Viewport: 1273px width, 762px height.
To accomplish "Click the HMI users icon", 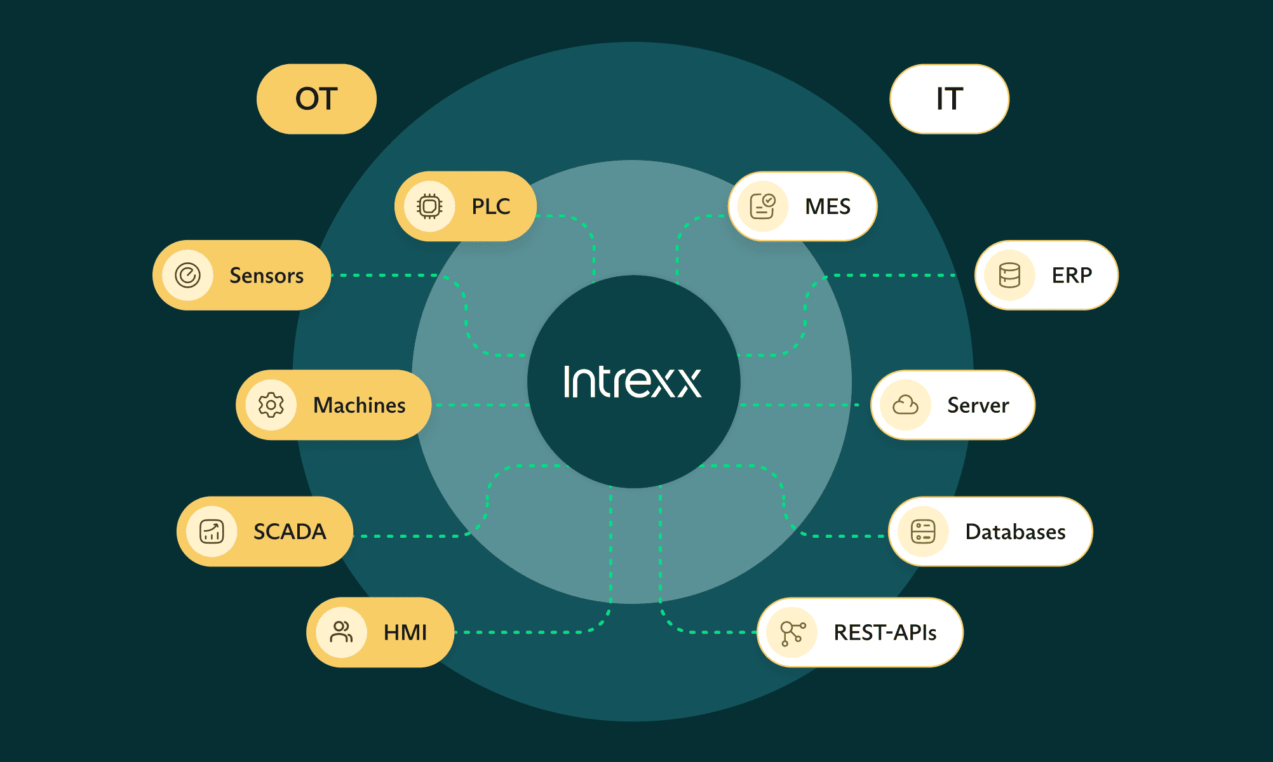I will (341, 632).
